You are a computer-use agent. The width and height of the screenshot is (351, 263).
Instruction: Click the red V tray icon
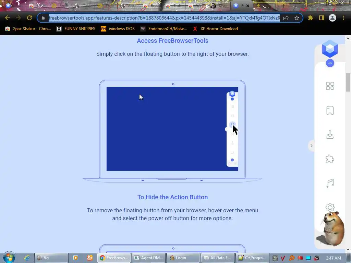pyautogui.click(x=283, y=258)
